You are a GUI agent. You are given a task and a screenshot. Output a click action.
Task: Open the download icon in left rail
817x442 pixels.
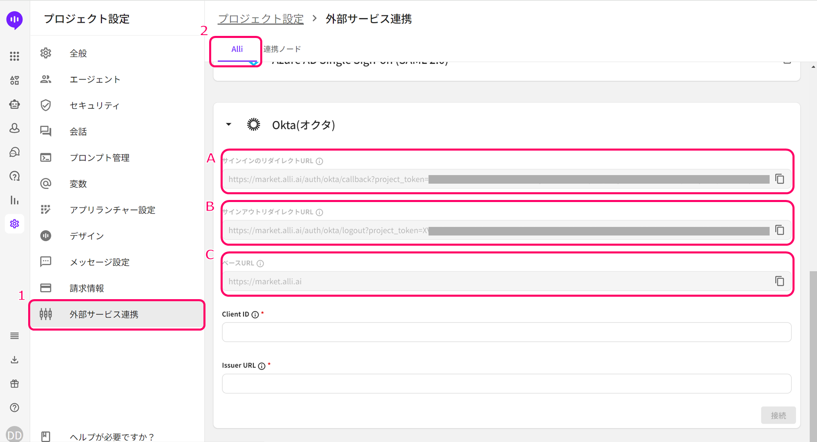(15, 360)
